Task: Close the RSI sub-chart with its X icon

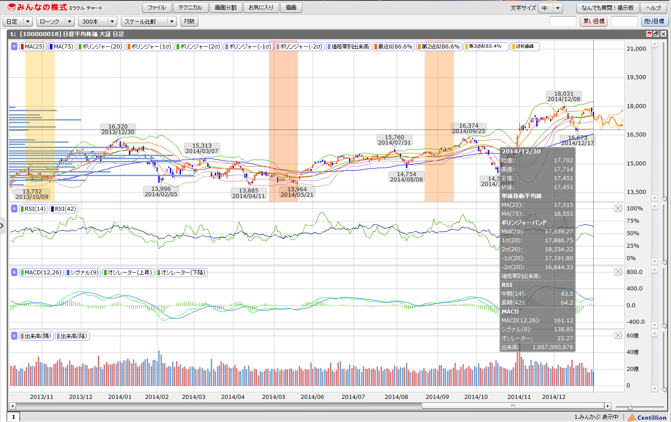Action: click(x=618, y=208)
